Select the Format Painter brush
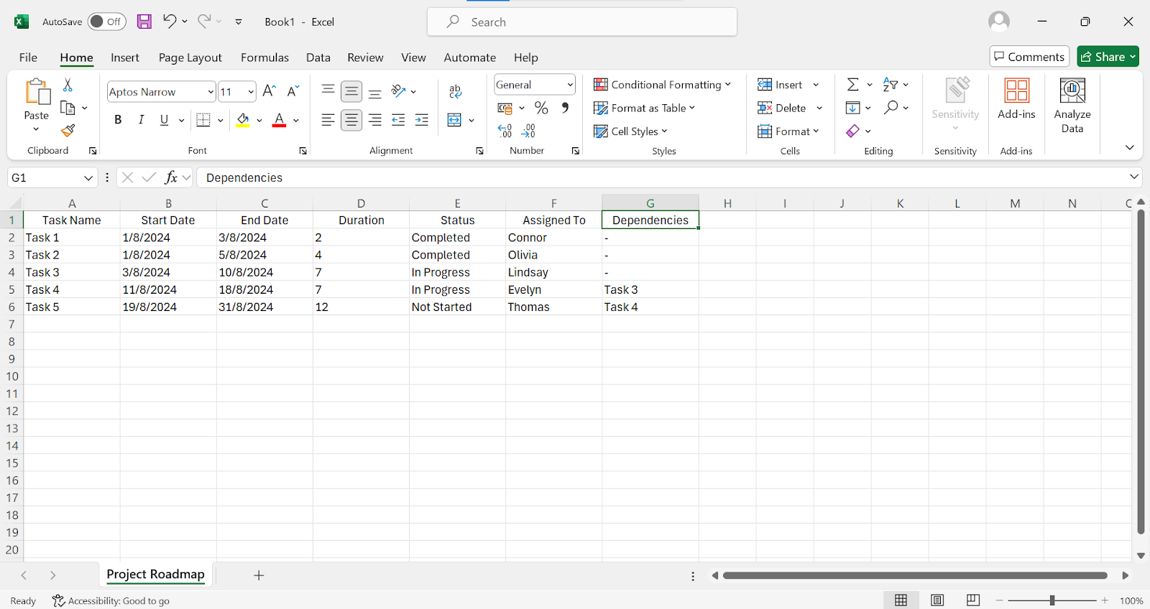This screenshot has width=1150, height=609. (68, 130)
